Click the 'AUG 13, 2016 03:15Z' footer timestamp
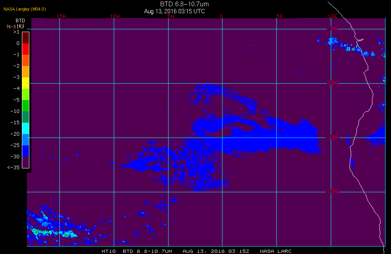Image resolution: width=391 pixels, height=254 pixels. pos(216,251)
